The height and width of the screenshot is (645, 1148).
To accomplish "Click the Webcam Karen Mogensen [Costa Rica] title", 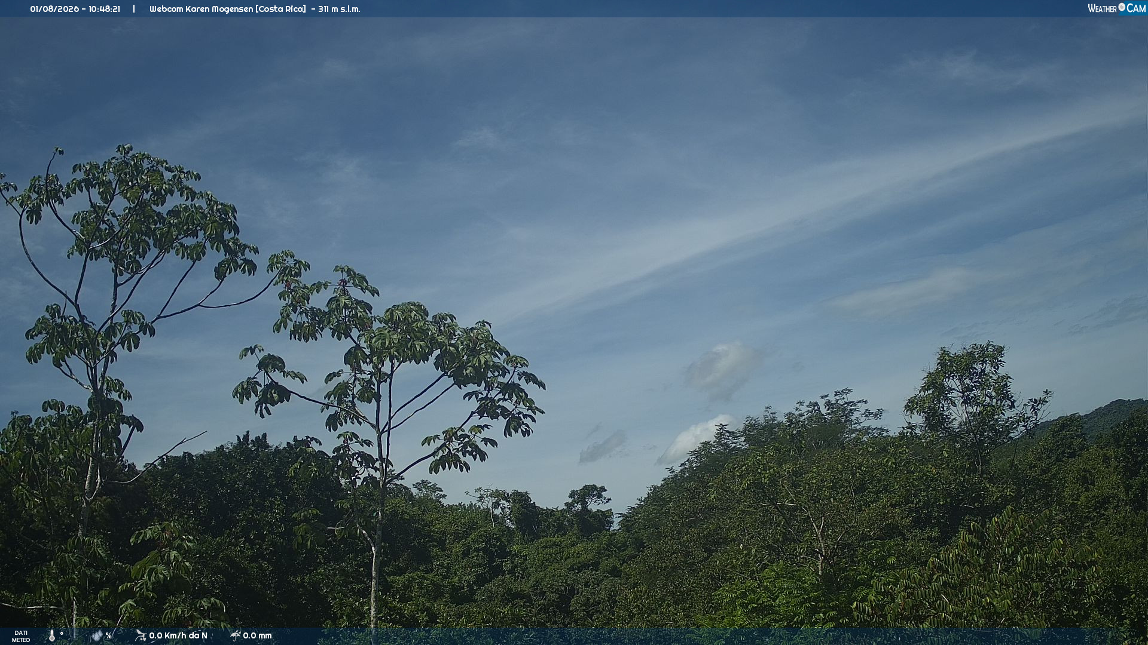I will [227, 9].
